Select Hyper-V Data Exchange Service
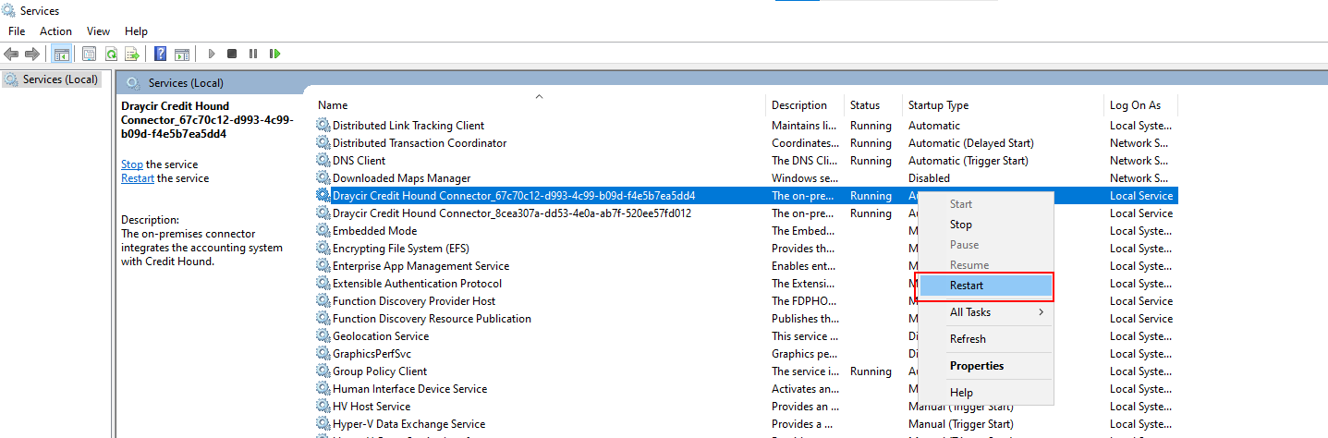Image resolution: width=1328 pixels, height=438 pixels. coord(409,424)
